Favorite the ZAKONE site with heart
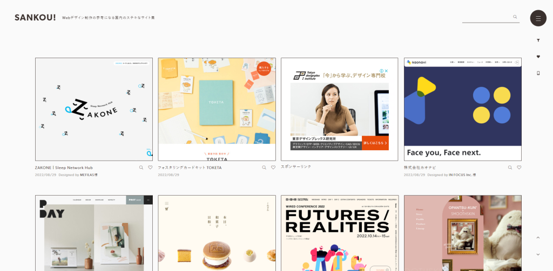This screenshot has width=553, height=271. click(x=150, y=168)
